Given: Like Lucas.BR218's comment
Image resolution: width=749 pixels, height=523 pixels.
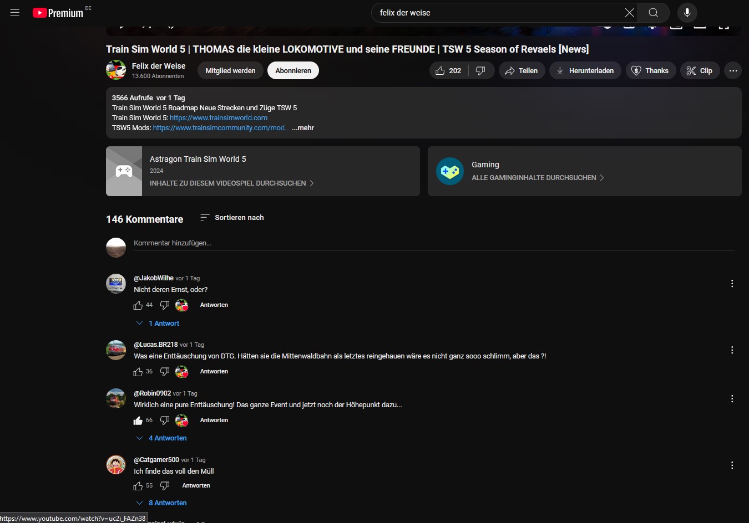Looking at the screenshot, I should (138, 372).
